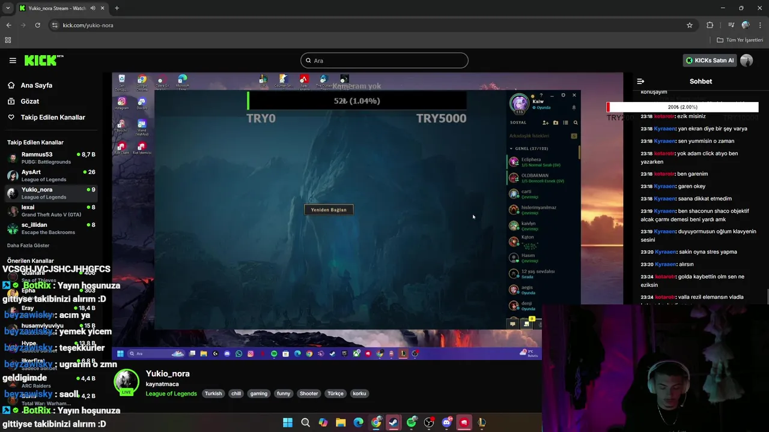Viewport: 769px width, 432px height.
Task: Select friend Ecliphera in the list
Action: coord(543,162)
